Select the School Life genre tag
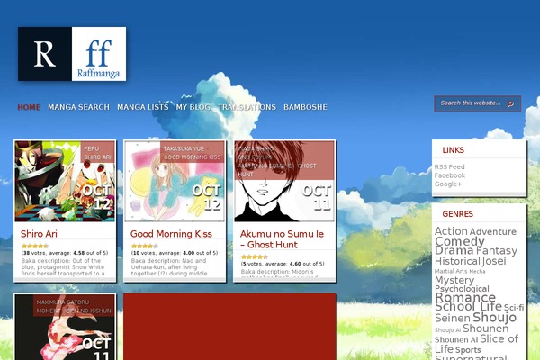The width and height of the screenshot is (540, 360). (468, 307)
